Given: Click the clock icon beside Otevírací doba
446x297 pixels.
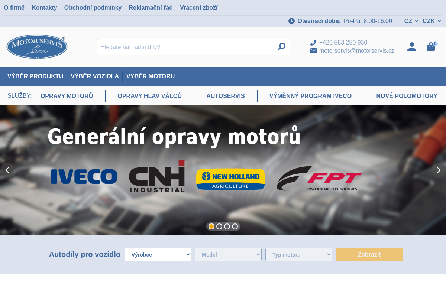Looking at the screenshot, I should 291,21.
